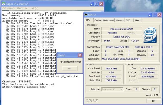Maximize the Super PI window
Image resolution: width=163 pixels, height=105 pixels.
[96, 4]
